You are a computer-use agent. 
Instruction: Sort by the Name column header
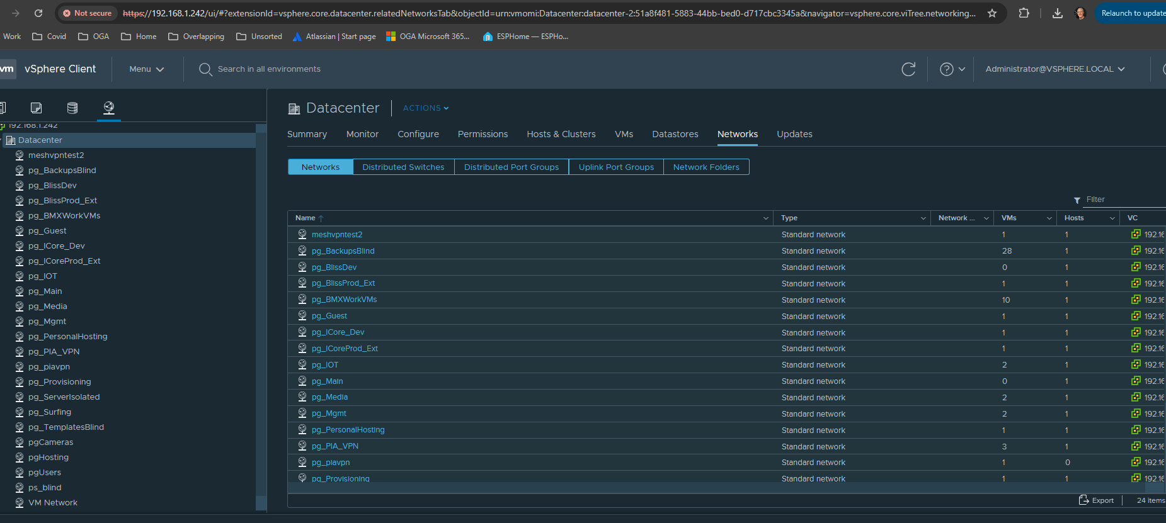point(306,218)
